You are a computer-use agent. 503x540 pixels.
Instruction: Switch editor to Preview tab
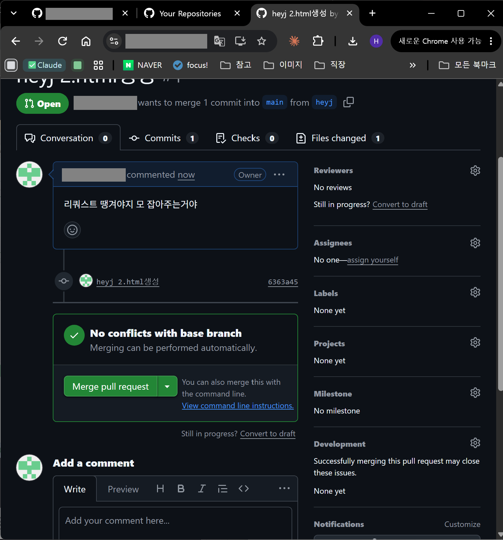[123, 489]
